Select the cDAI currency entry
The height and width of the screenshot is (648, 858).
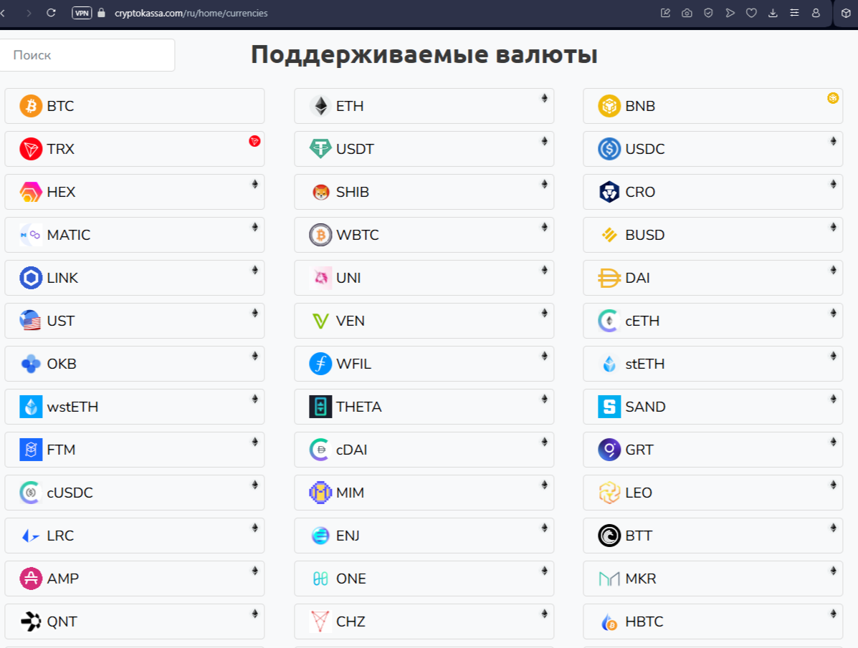coord(424,450)
